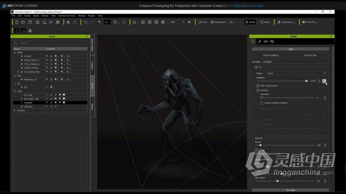Click the Darkness slider handle
Viewport: 346px width, 194px height.
[261, 98]
